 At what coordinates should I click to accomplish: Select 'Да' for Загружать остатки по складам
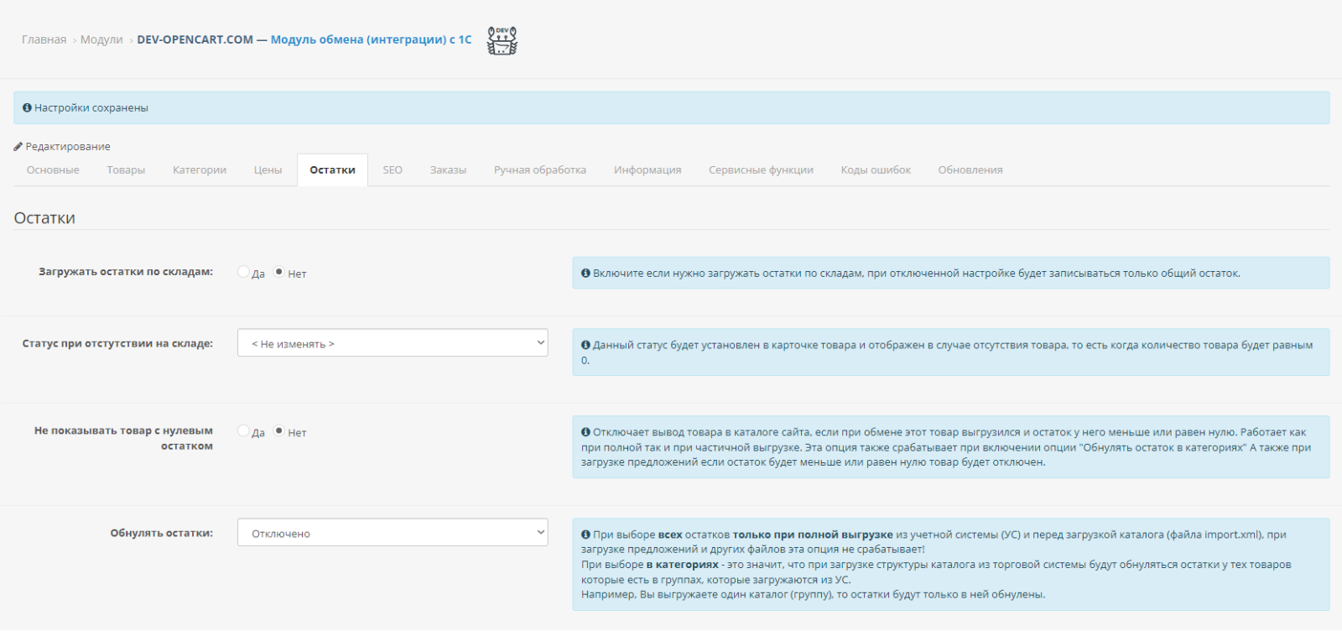click(243, 272)
